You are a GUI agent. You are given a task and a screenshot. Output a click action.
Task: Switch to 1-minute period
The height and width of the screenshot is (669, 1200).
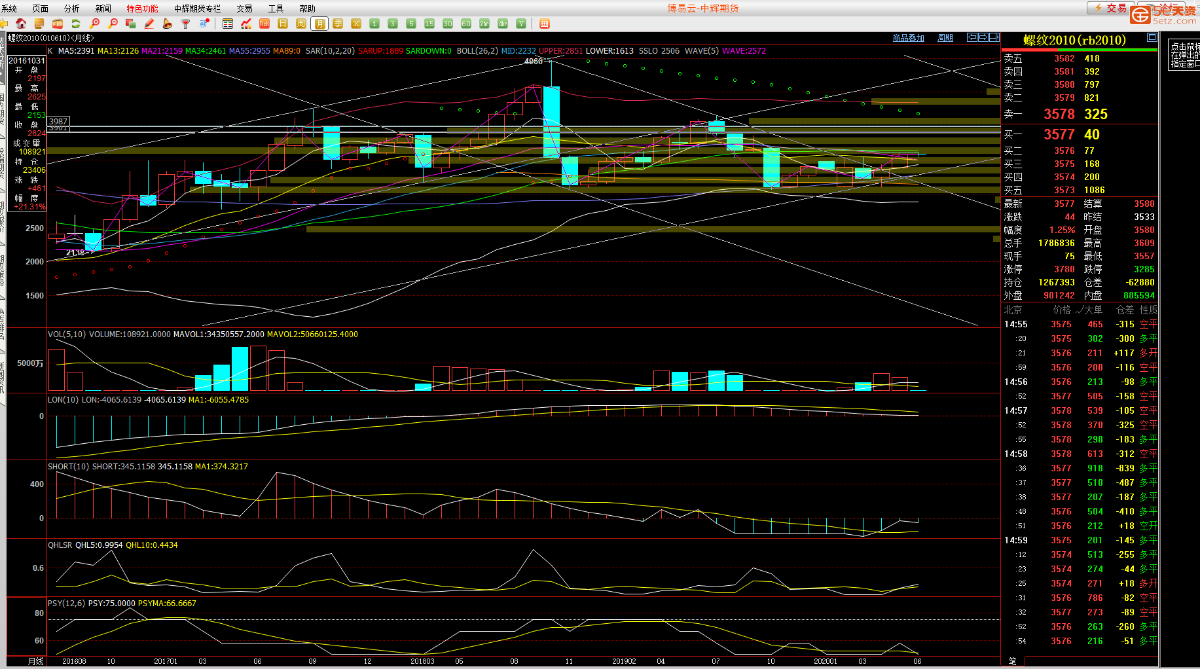tap(374, 24)
